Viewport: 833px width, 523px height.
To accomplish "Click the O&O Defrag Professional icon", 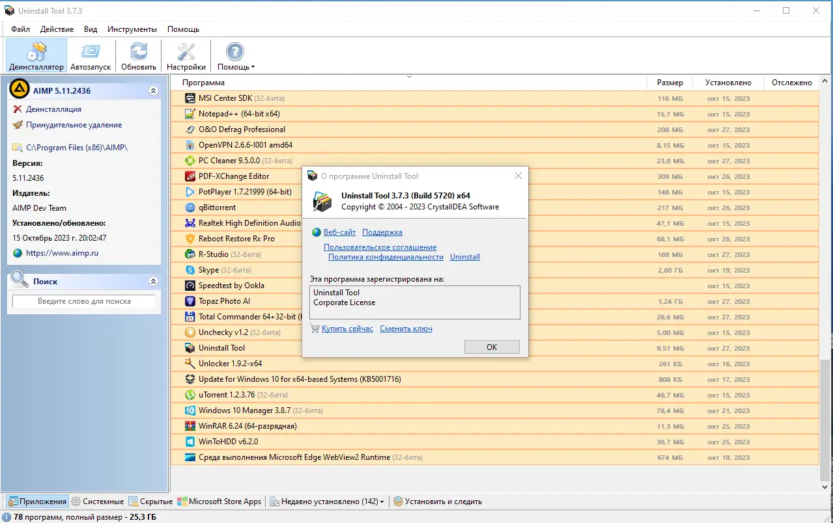I will [190, 129].
